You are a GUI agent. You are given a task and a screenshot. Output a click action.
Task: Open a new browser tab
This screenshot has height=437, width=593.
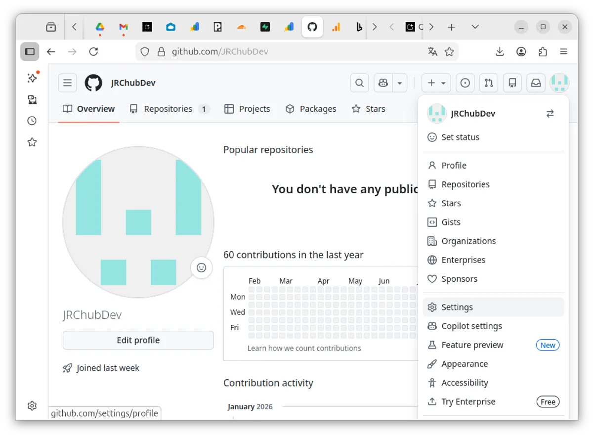pos(451,27)
